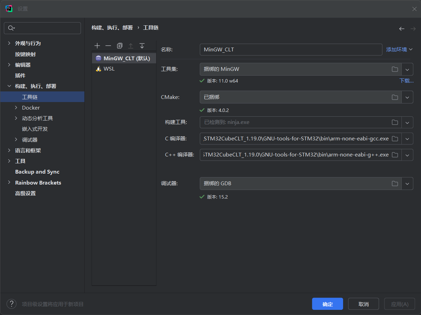The image size is (421, 315).
Task: Open the 工具集 dropdown arrow
Action: click(407, 69)
